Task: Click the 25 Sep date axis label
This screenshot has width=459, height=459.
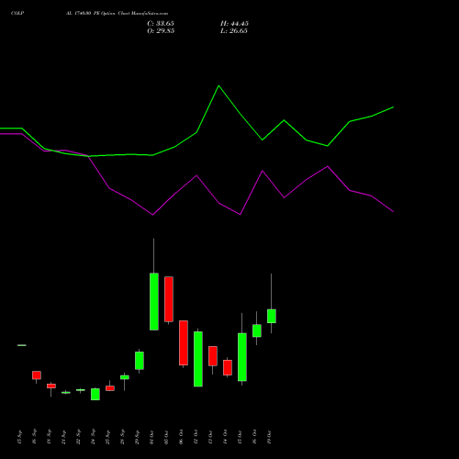Action: [108, 437]
